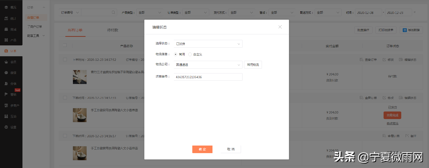This screenshot has width=429, height=168.
Task: Open the 物流公司 dropdown showing 圆通速递
Action: click(x=208, y=65)
